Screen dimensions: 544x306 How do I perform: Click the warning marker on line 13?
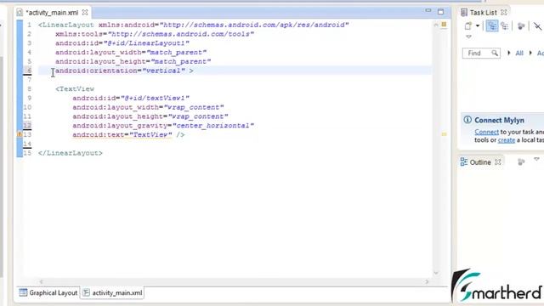20,134
